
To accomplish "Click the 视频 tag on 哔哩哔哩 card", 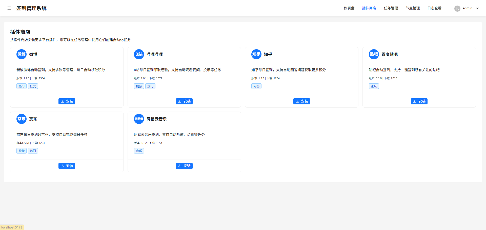I will 139,86.
